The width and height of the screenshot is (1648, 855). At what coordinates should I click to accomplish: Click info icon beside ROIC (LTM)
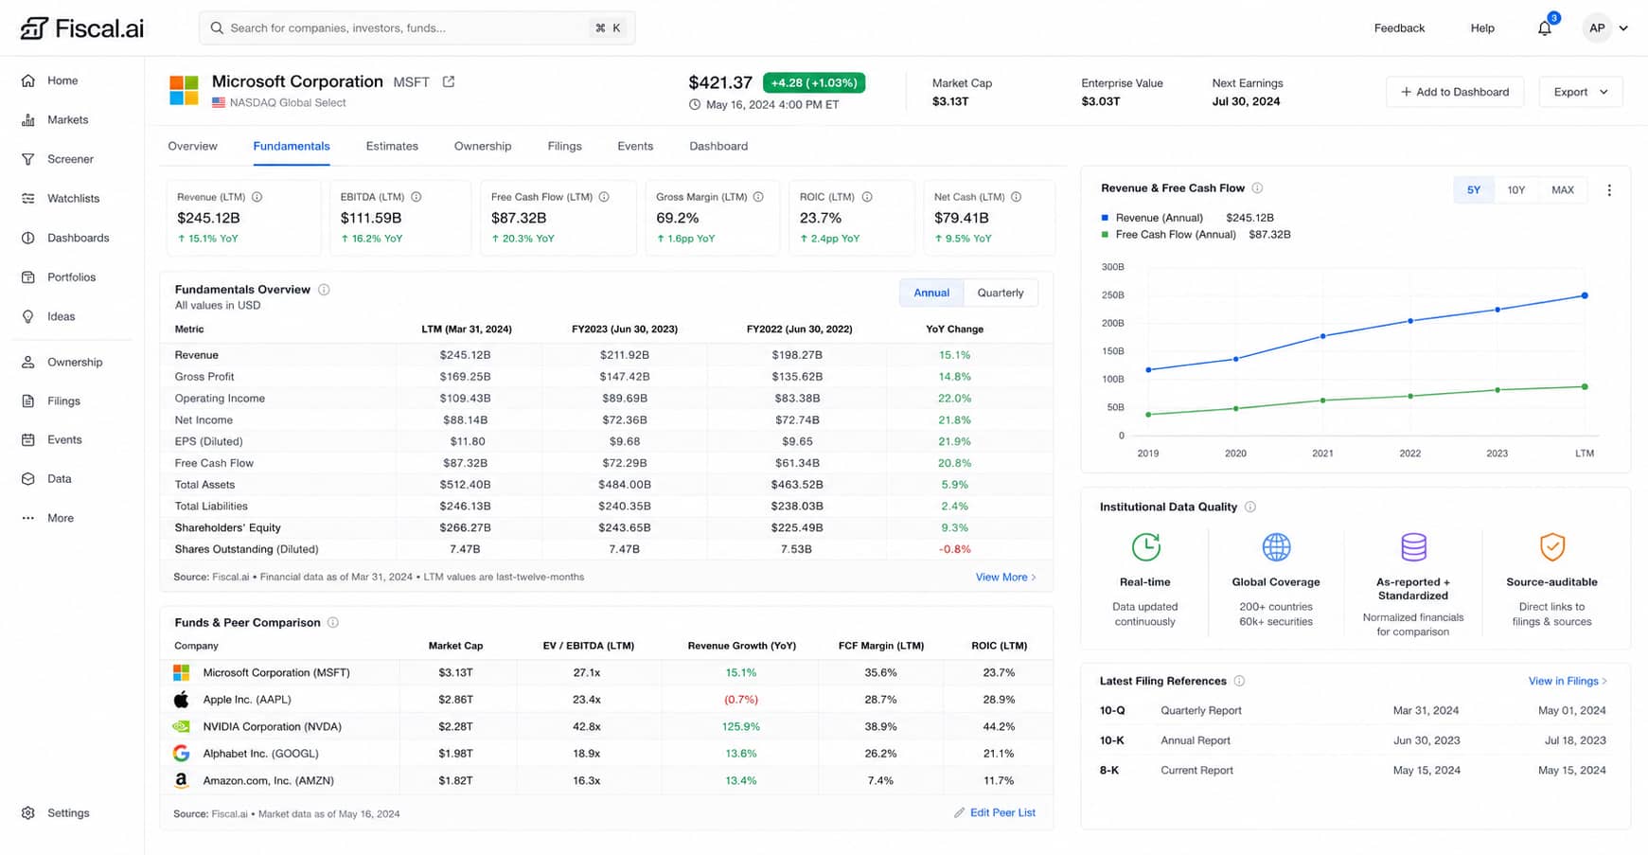pyautogui.click(x=867, y=197)
